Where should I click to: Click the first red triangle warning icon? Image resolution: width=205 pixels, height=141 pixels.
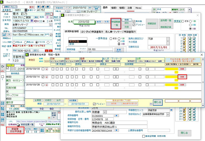click(46, 51)
